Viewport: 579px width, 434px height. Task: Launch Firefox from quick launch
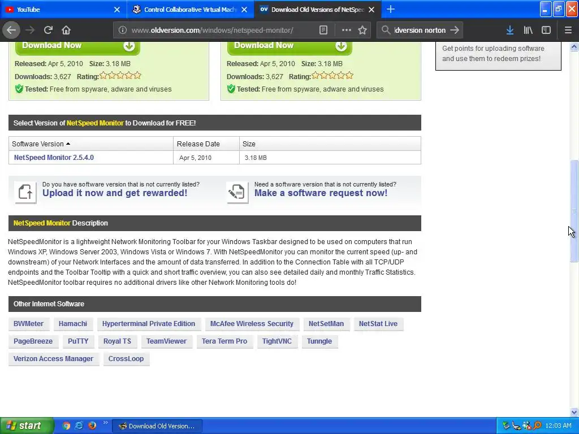click(x=92, y=426)
